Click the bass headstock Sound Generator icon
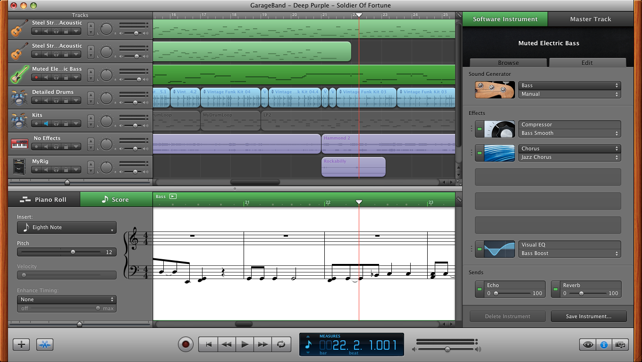 tap(495, 90)
